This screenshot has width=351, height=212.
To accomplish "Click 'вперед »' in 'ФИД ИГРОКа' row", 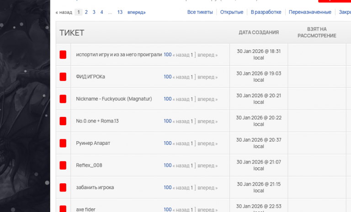I will click(207, 77).
